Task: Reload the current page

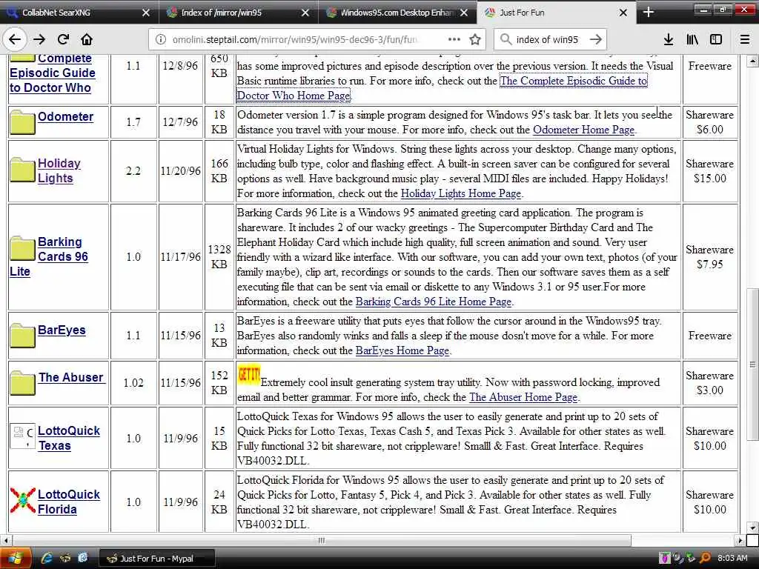Action: [x=64, y=40]
